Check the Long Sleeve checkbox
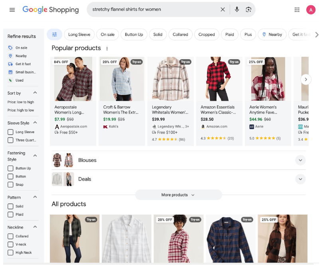This screenshot has width=333, height=269. click(11, 132)
